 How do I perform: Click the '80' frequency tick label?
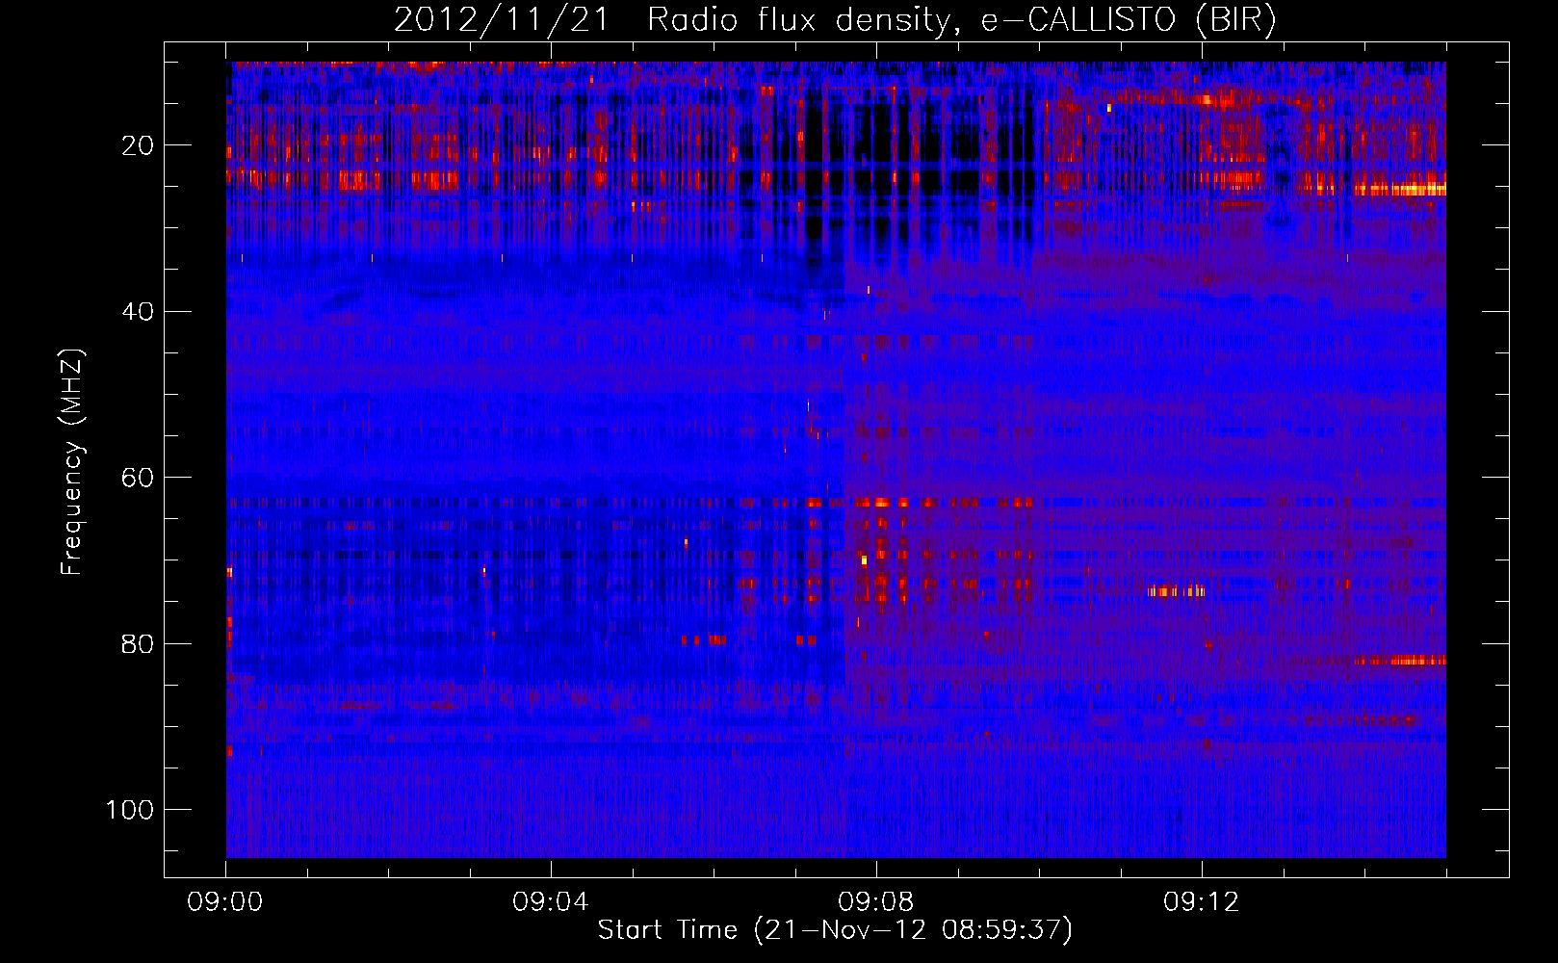click(139, 643)
